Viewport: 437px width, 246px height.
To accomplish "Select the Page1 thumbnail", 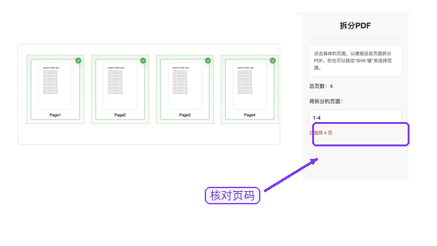I will [x=55, y=89].
